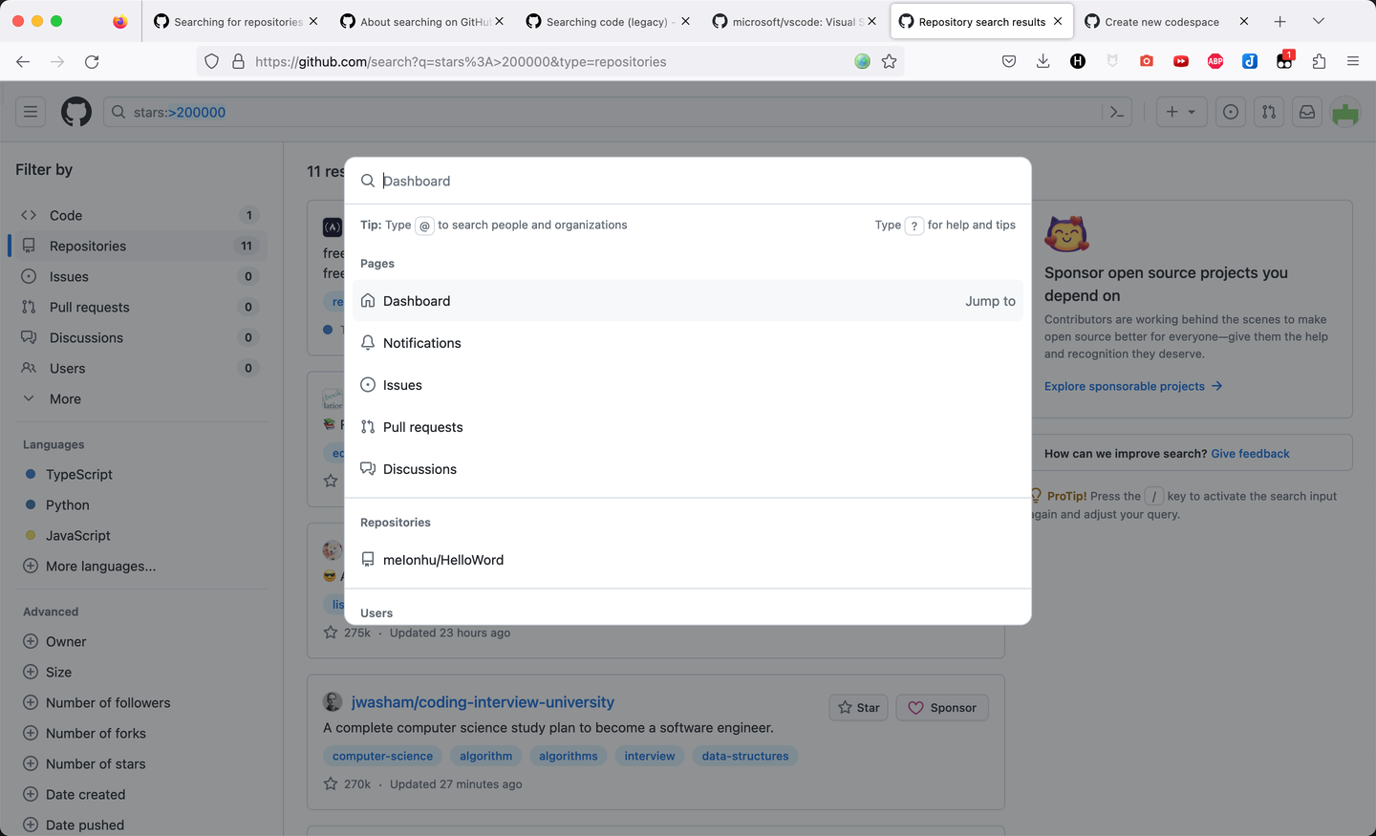Save page to Pocket icon
This screenshot has width=1376, height=836.
tap(1009, 61)
